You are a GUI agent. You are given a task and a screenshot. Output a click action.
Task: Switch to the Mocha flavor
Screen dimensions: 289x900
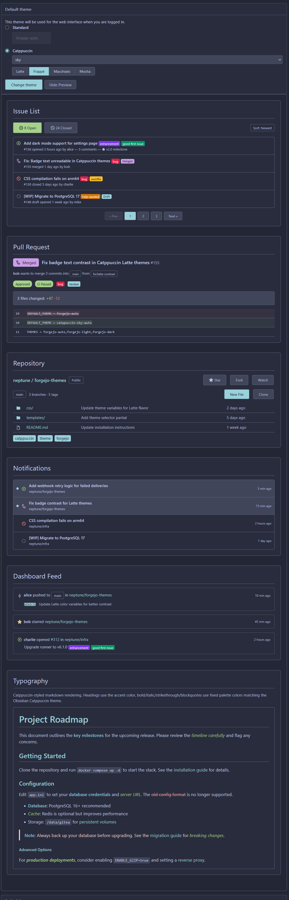click(85, 72)
